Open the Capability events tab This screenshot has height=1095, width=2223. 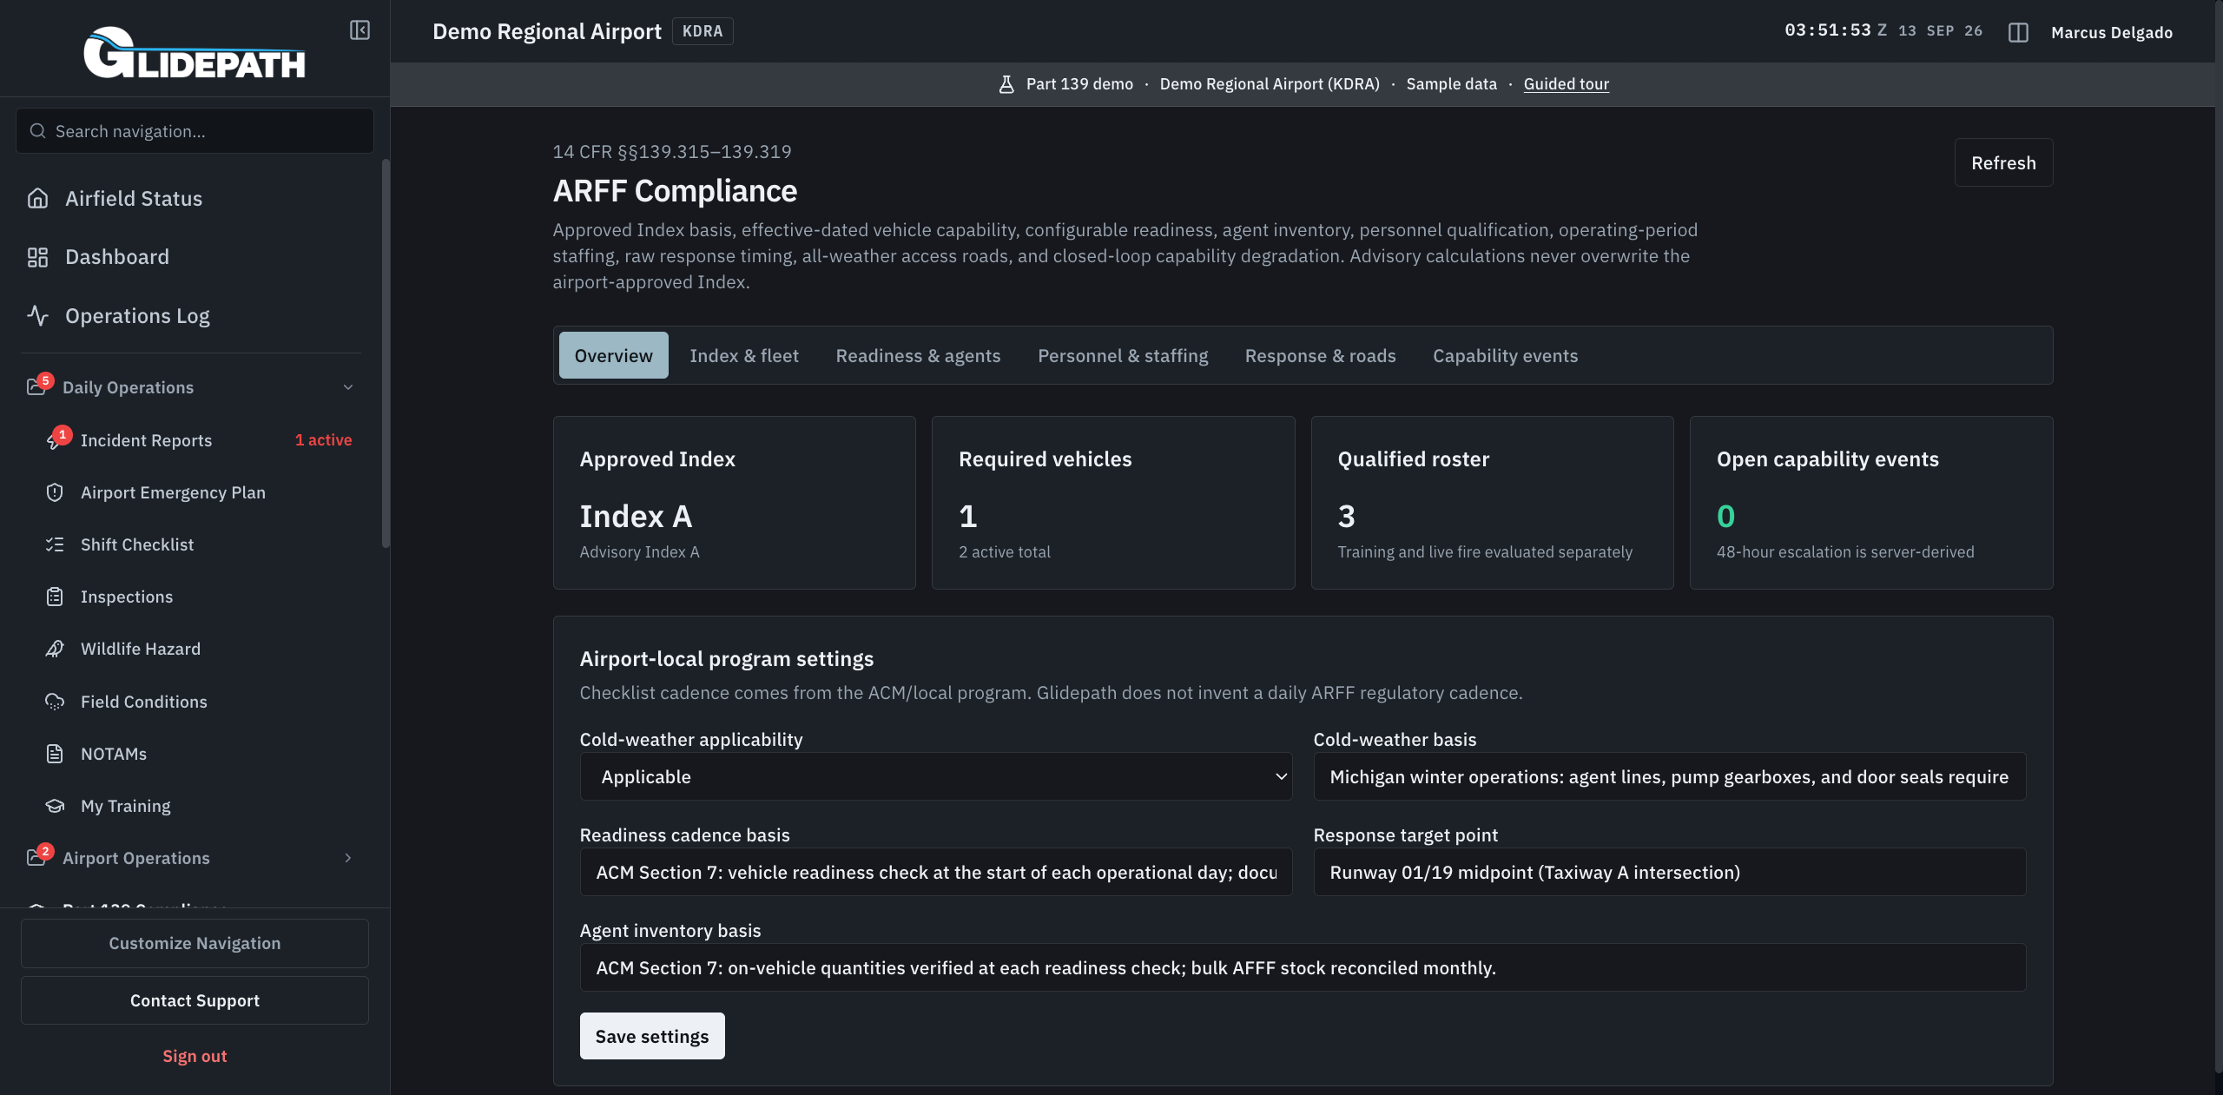coord(1505,355)
